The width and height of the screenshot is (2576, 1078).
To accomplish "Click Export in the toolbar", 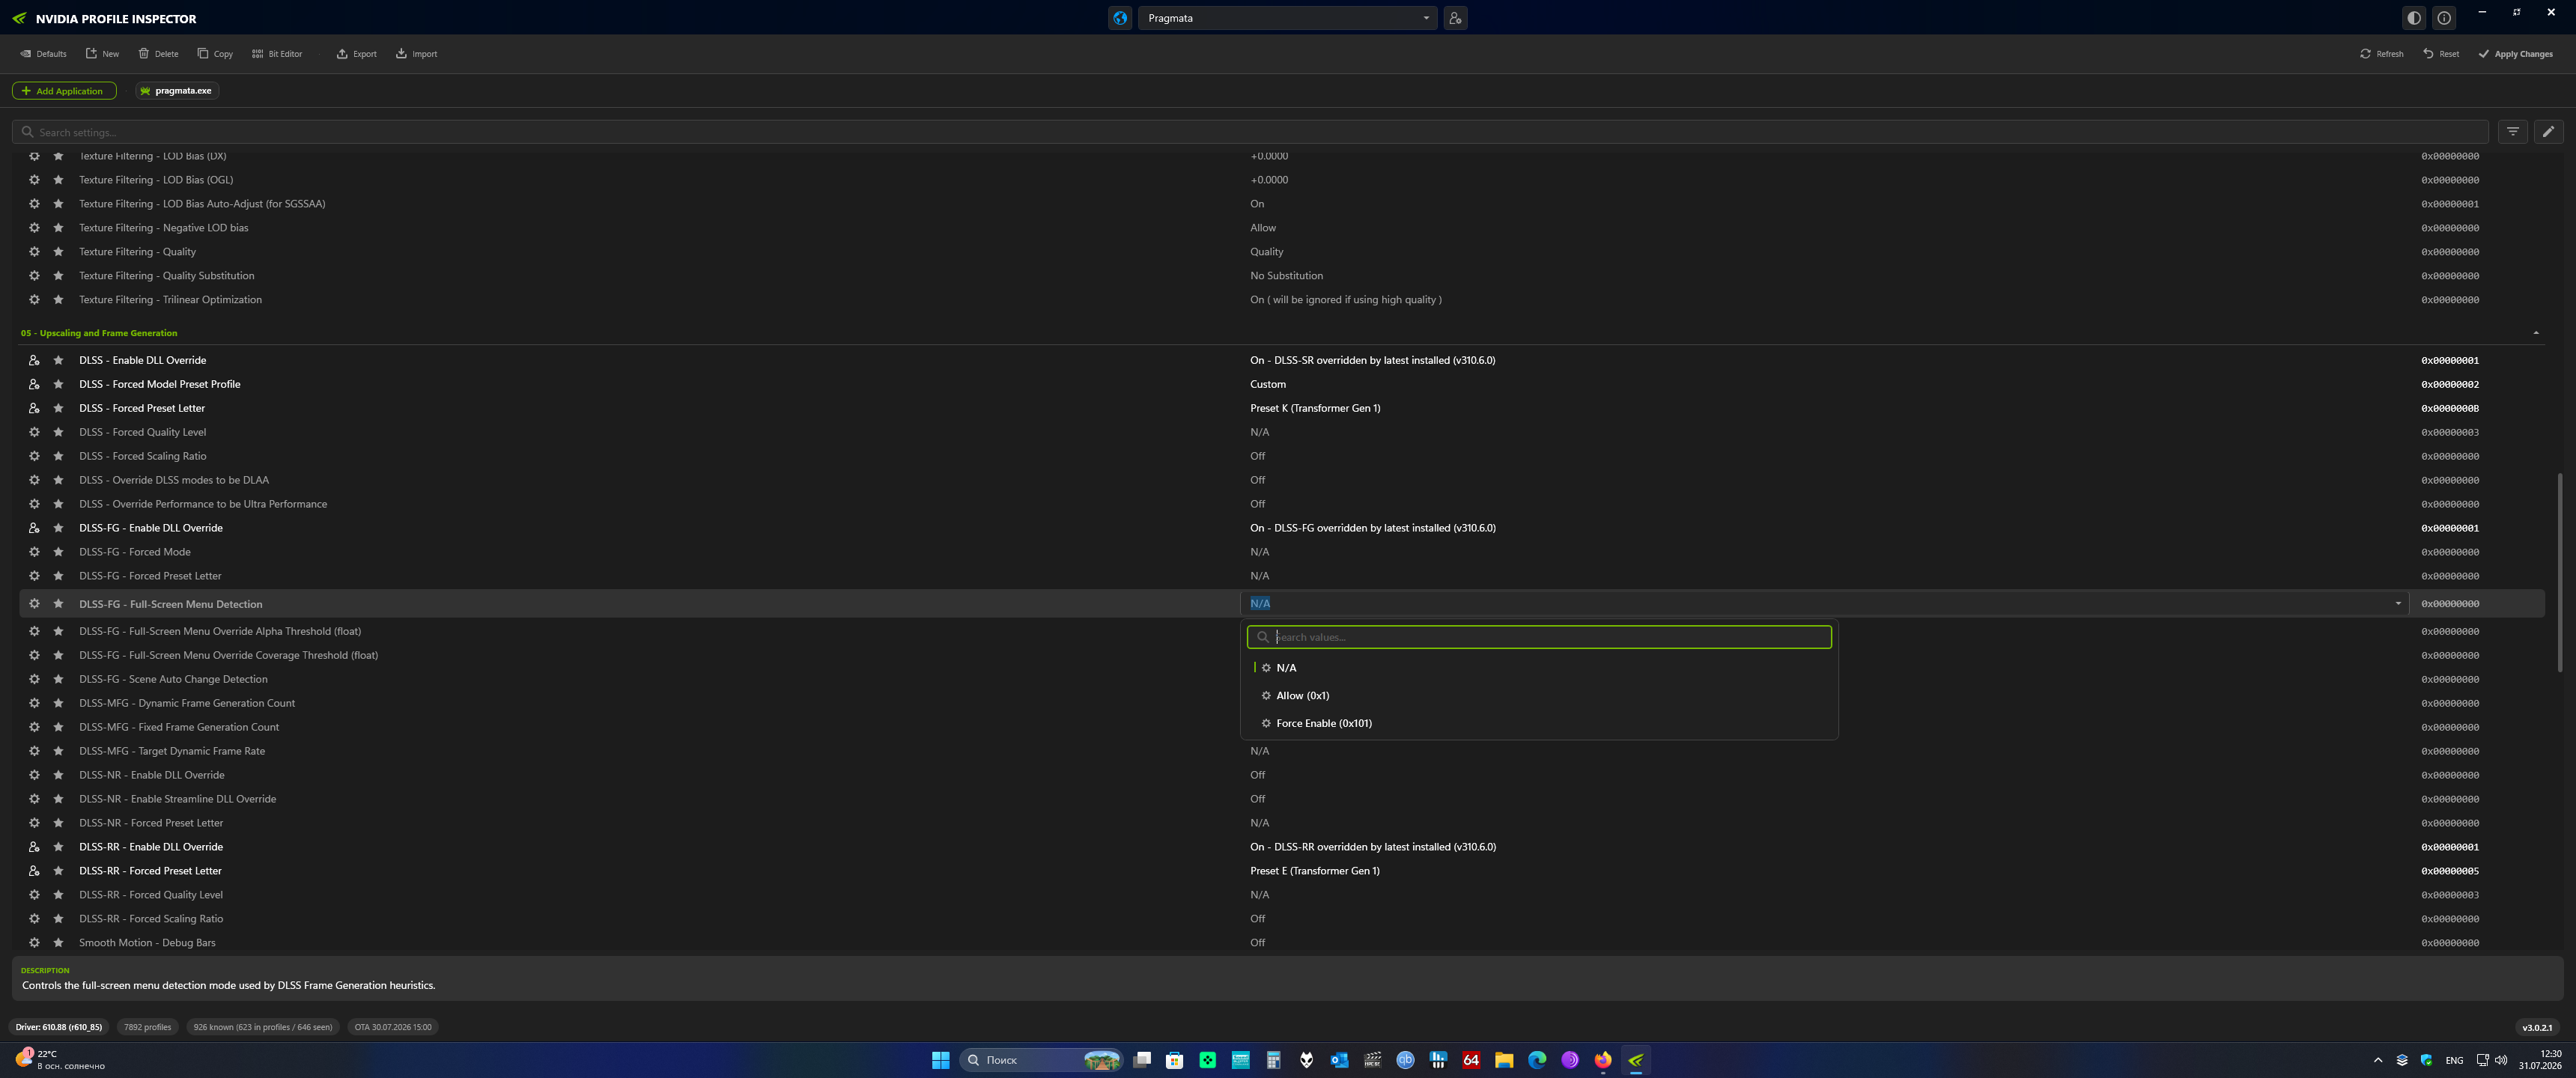I will pos(357,54).
